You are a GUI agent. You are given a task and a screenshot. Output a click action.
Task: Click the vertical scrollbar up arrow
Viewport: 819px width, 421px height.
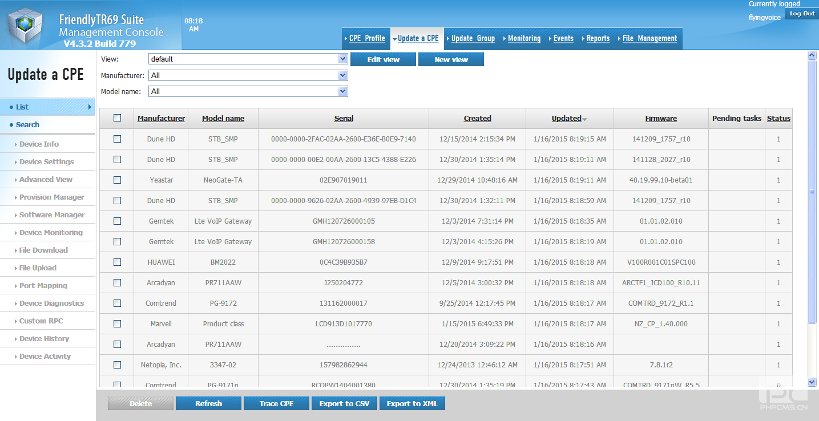tap(812, 55)
